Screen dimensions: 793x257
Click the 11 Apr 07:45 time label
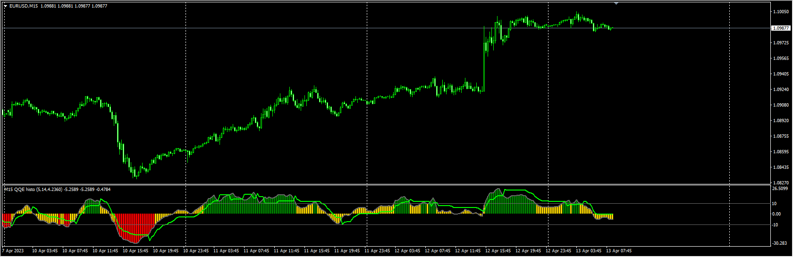256,251
